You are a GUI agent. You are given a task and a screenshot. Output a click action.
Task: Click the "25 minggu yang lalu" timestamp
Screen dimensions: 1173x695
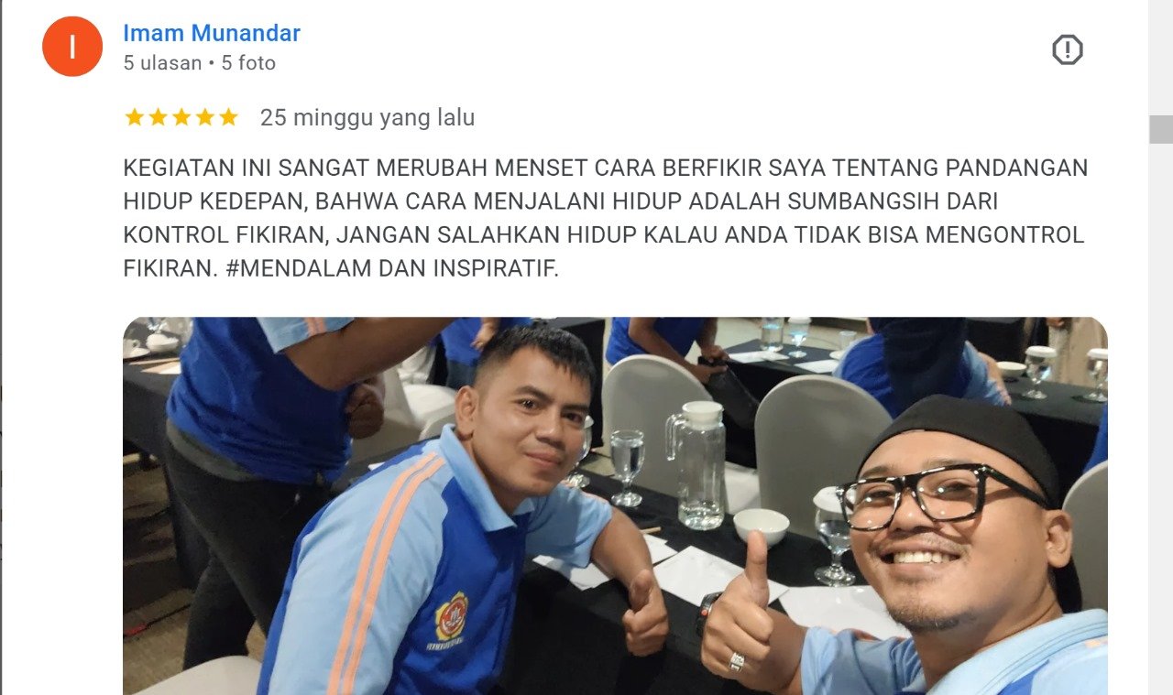pyautogui.click(x=367, y=118)
